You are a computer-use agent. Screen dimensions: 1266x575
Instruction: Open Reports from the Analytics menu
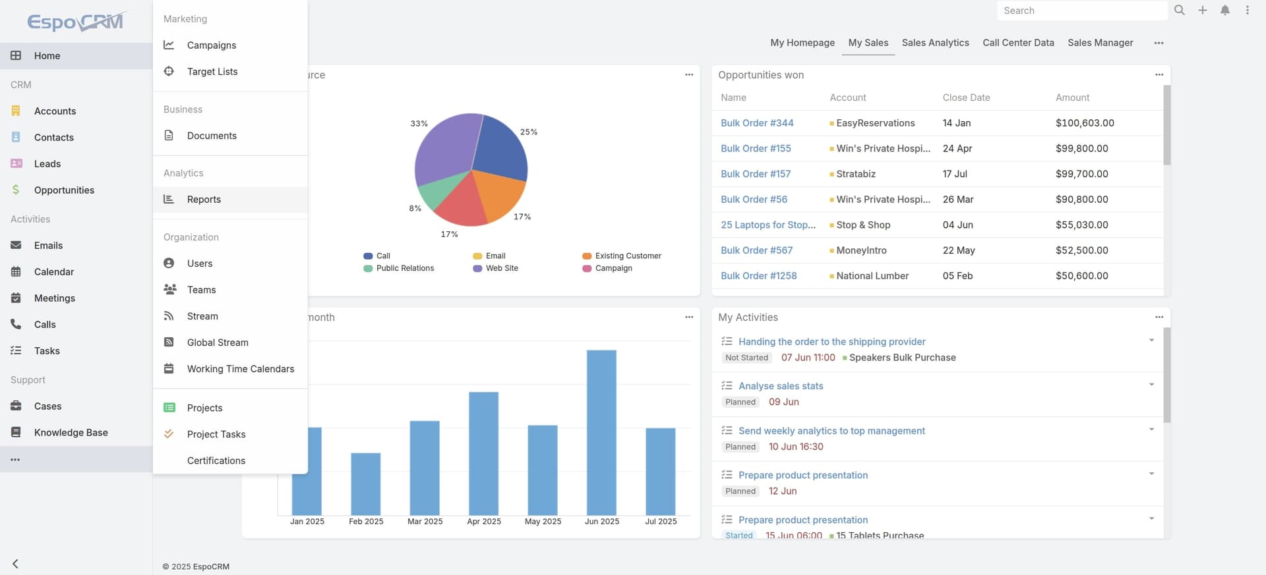[x=230, y=200]
